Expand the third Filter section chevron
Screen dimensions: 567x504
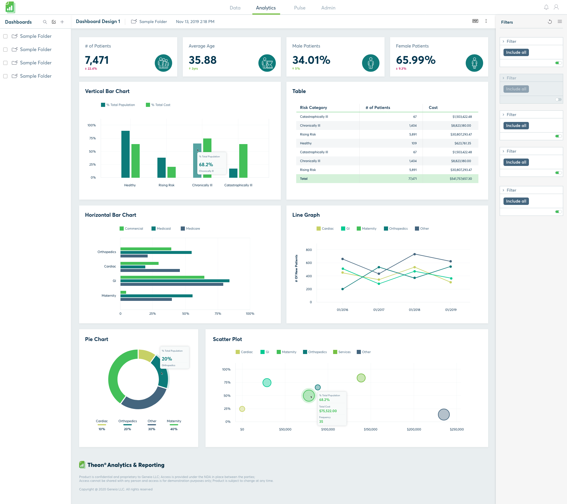click(504, 115)
